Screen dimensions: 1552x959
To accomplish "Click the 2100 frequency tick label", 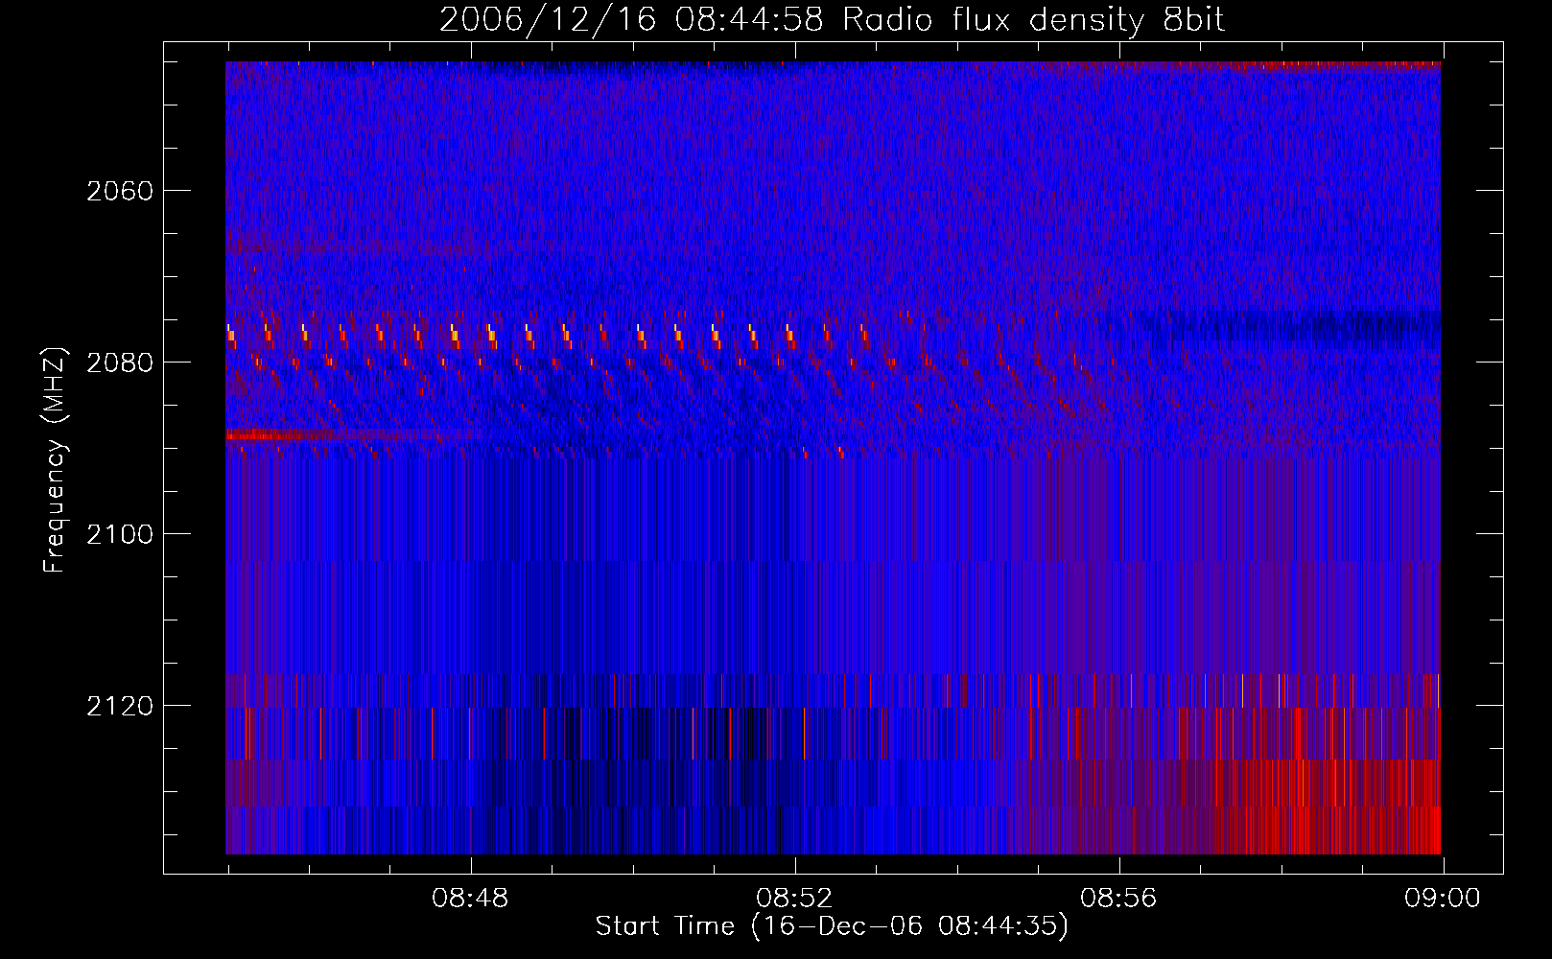I will coord(120,534).
